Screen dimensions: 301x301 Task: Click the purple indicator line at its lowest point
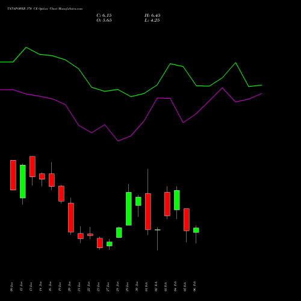click(x=118, y=141)
